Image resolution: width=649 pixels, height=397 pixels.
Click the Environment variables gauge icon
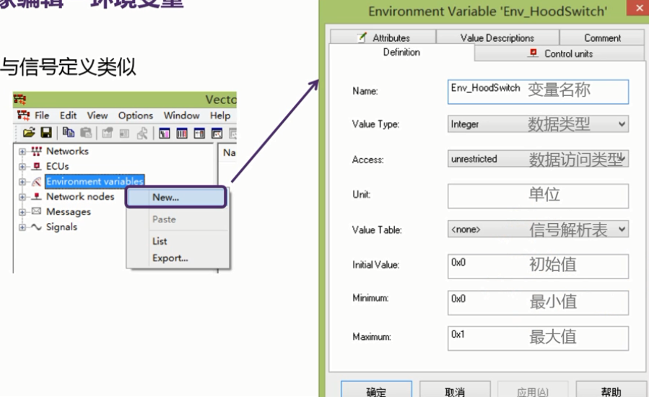pyautogui.click(x=36, y=181)
